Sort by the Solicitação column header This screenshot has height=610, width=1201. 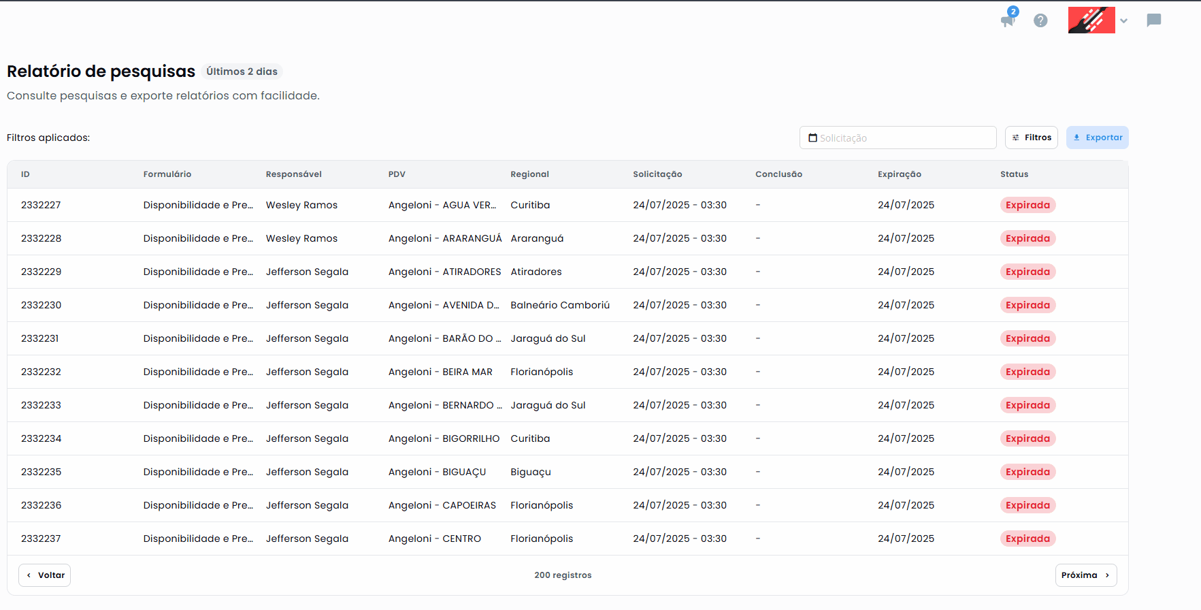coord(657,174)
